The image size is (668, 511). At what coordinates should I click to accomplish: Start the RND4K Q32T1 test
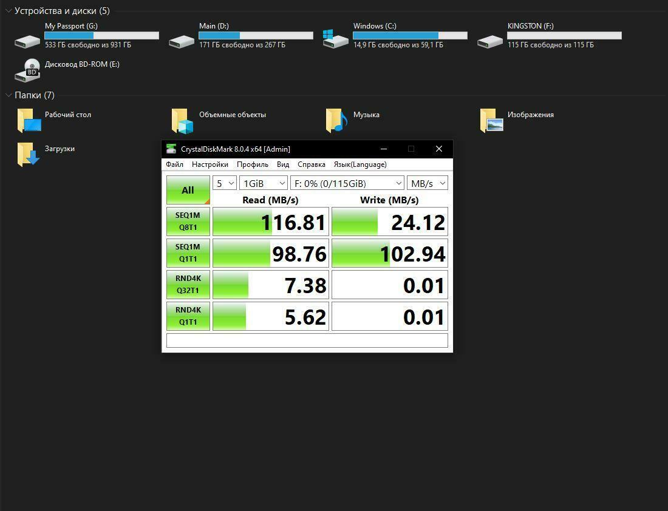[188, 285]
